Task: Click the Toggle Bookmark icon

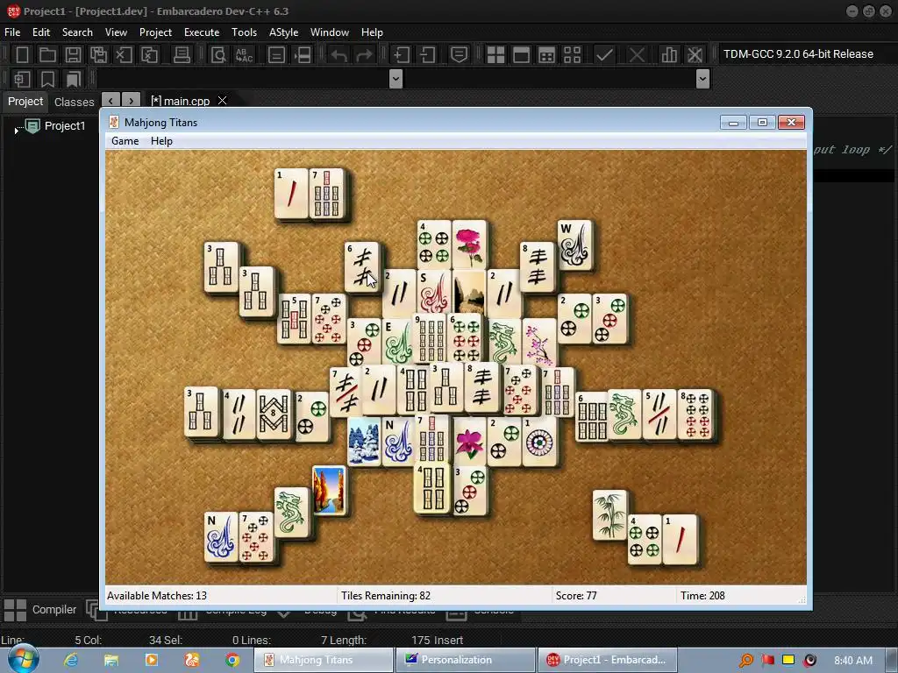Action: coord(47,79)
